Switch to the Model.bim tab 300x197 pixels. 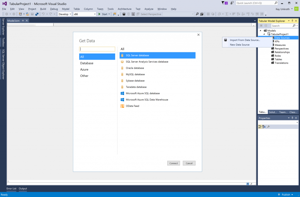pyautogui.click(x=13, y=21)
